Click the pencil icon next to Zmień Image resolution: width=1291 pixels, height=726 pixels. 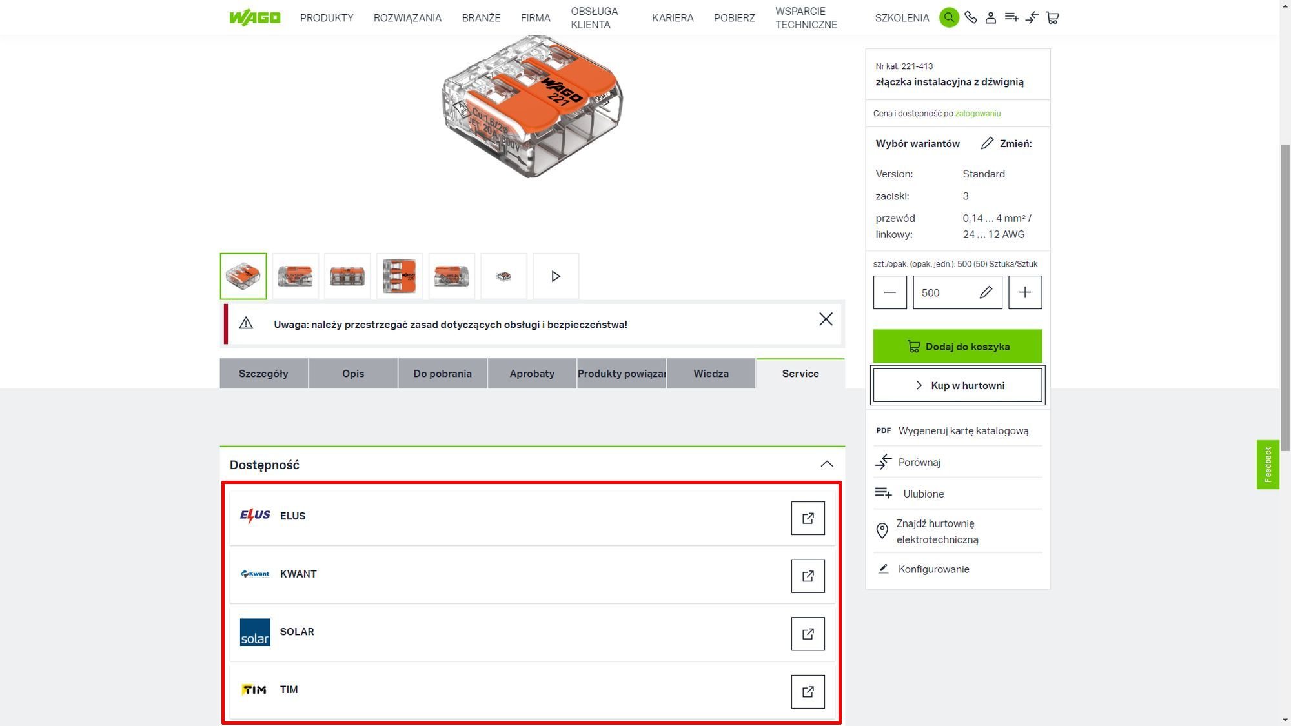point(987,143)
